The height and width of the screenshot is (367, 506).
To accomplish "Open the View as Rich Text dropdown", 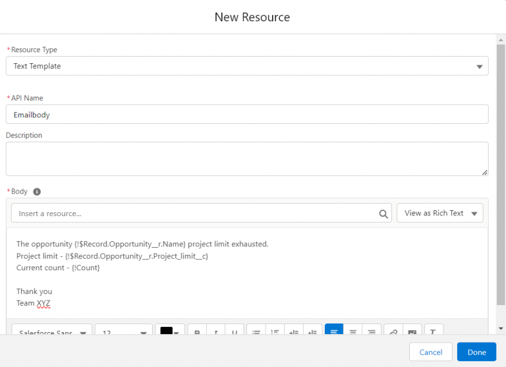I will pyautogui.click(x=439, y=213).
